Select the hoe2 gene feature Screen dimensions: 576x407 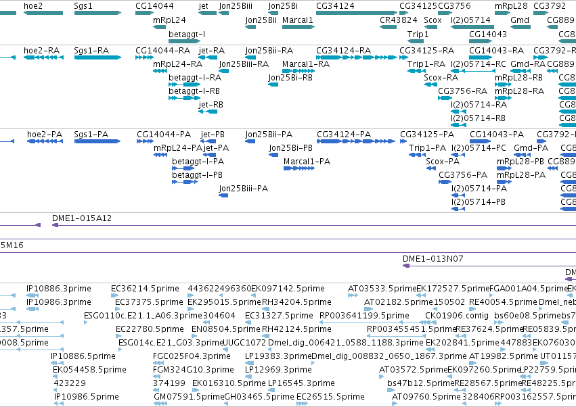[43, 13]
